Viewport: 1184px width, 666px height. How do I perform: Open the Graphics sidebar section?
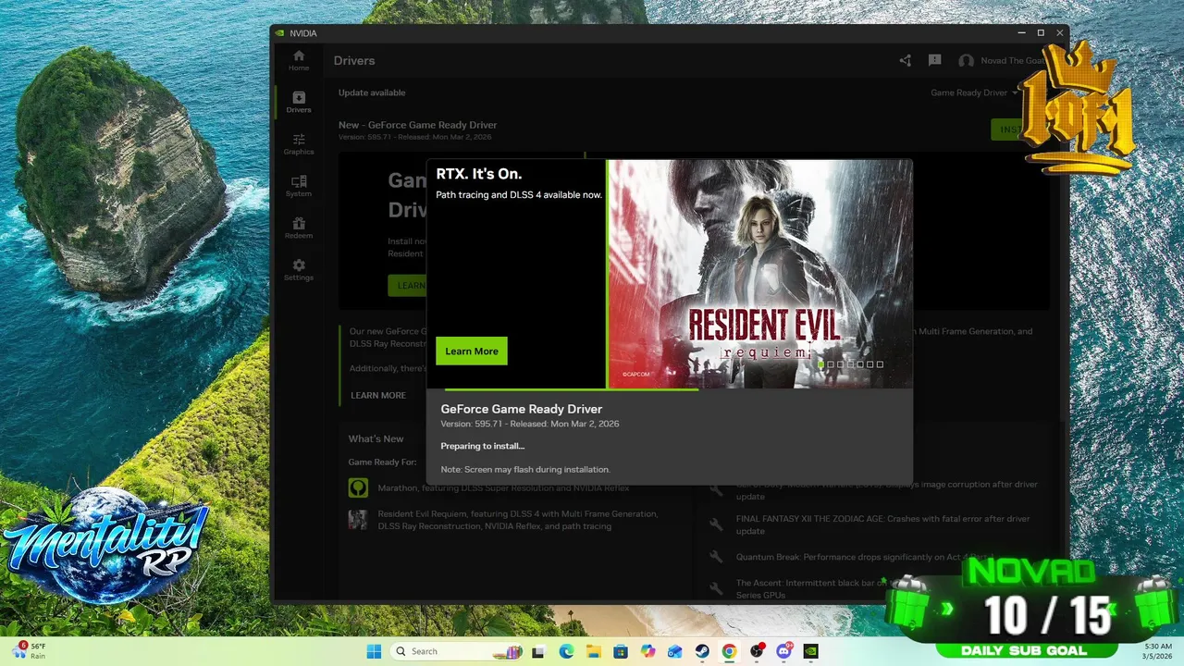tap(298, 144)
